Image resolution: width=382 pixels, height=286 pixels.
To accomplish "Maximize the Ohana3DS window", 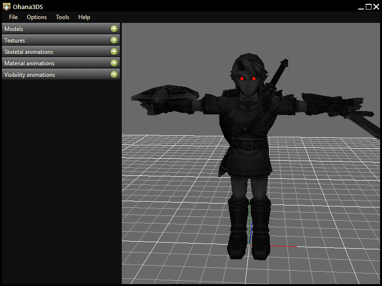I will point(369,7).
